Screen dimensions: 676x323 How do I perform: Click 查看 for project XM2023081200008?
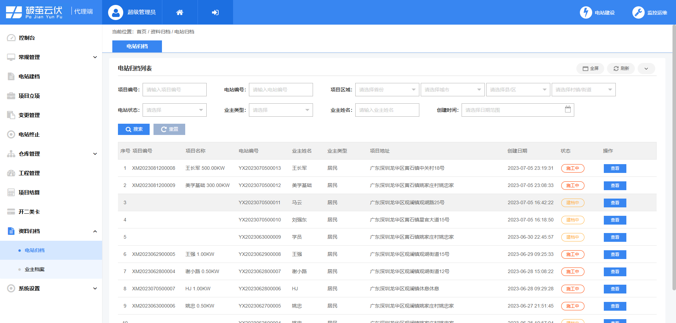pyautogui.click(x=615, y=168)
